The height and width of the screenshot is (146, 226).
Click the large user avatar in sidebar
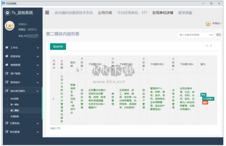pos(10,26)
